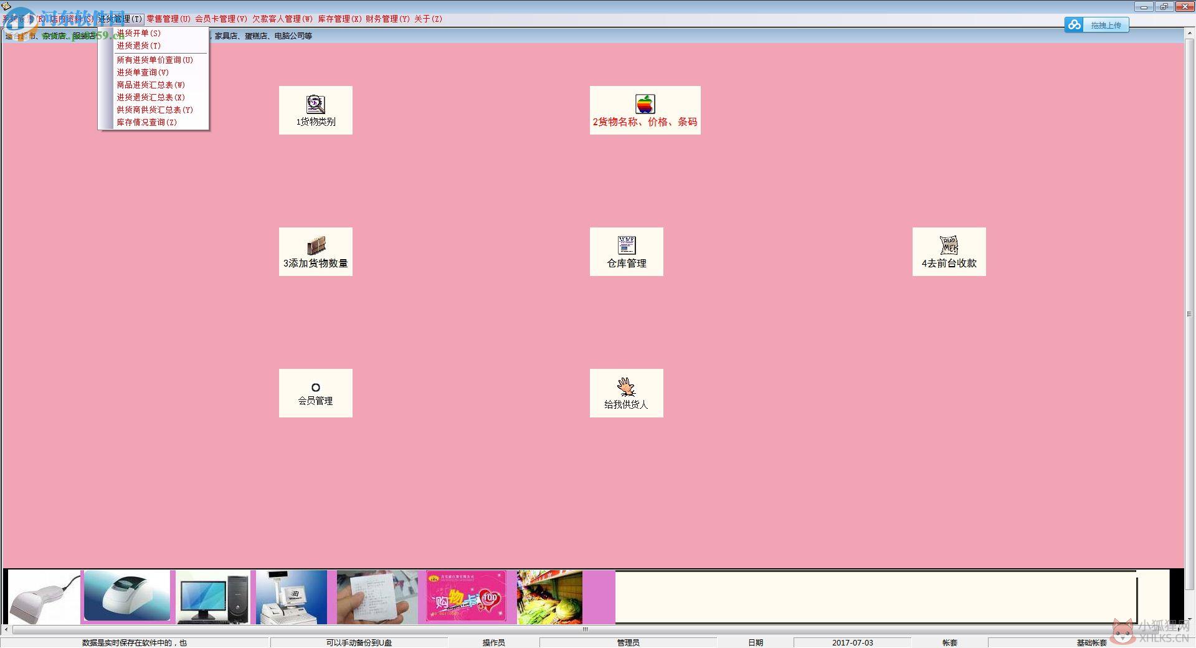This screenshot has width=1196, height=648.
Task: Click 基础帐套 in the status bar
Action: point(1091,642)
